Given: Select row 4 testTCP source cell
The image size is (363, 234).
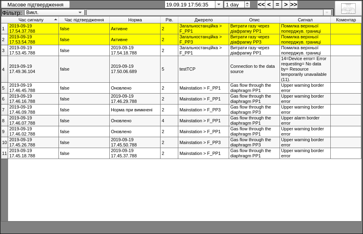Looking at the screenshot, I should (203, 69).
